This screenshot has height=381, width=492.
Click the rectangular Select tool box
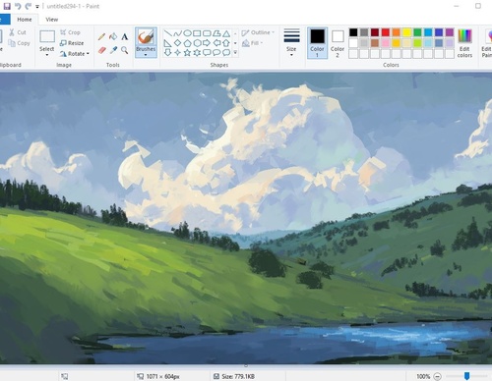click(47, 36)
